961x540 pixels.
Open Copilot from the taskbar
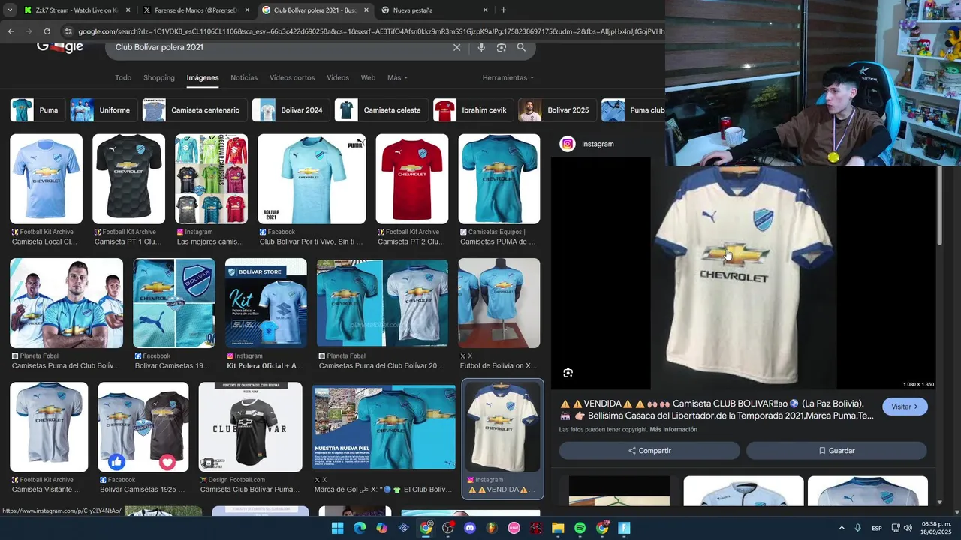point(381,528)
